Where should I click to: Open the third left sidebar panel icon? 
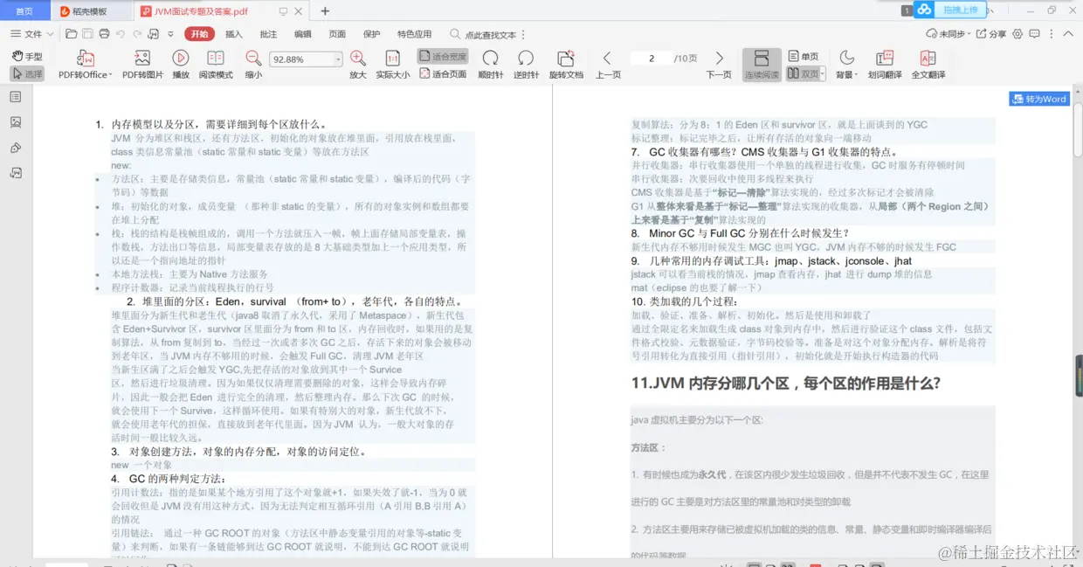click(16, 148)
